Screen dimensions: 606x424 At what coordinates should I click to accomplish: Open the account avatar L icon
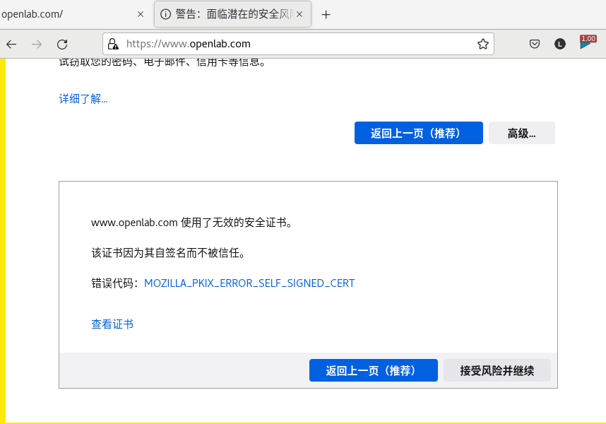[559, 44]
